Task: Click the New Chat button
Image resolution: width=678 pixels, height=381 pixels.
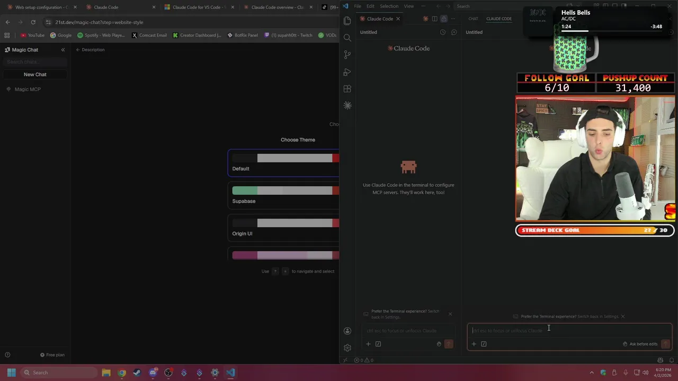Action: coord(35,75)
